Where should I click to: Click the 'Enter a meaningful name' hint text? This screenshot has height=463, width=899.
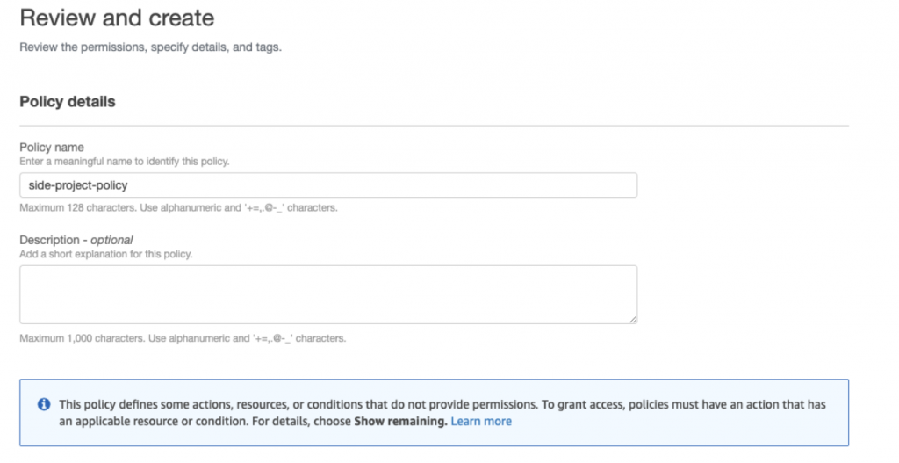pyautogui.click(x=125, y=162)
